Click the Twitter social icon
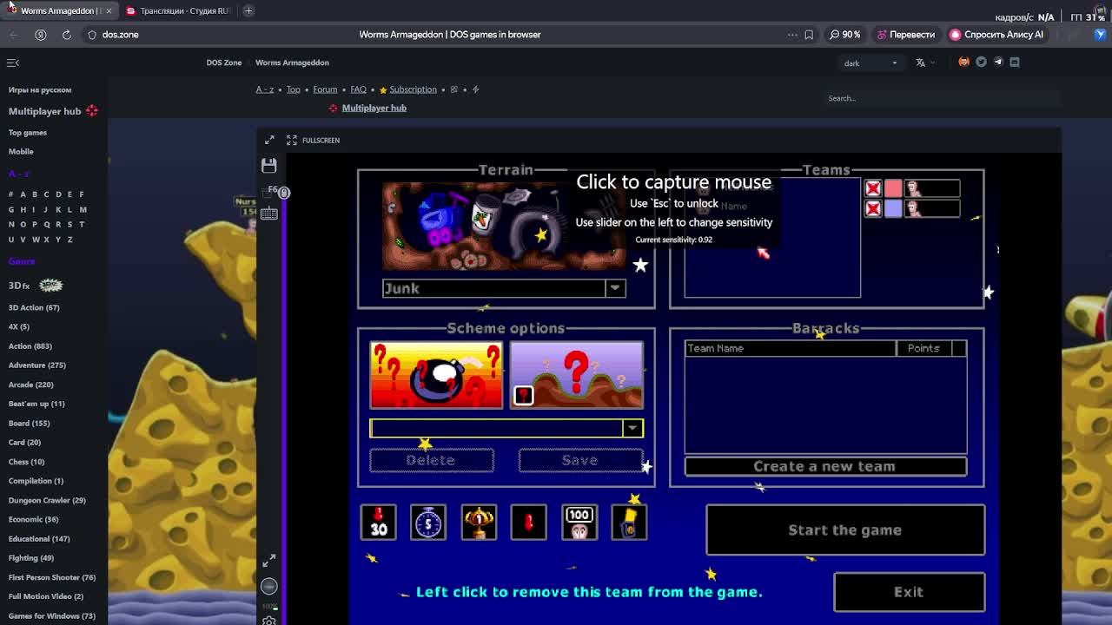The height and width of the screenshot is (625, 1112). point(981,62)
